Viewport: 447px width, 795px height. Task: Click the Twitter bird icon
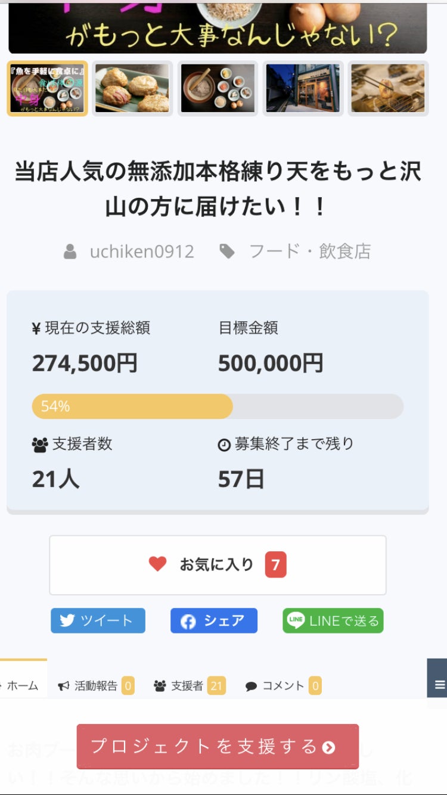point(67,620)
